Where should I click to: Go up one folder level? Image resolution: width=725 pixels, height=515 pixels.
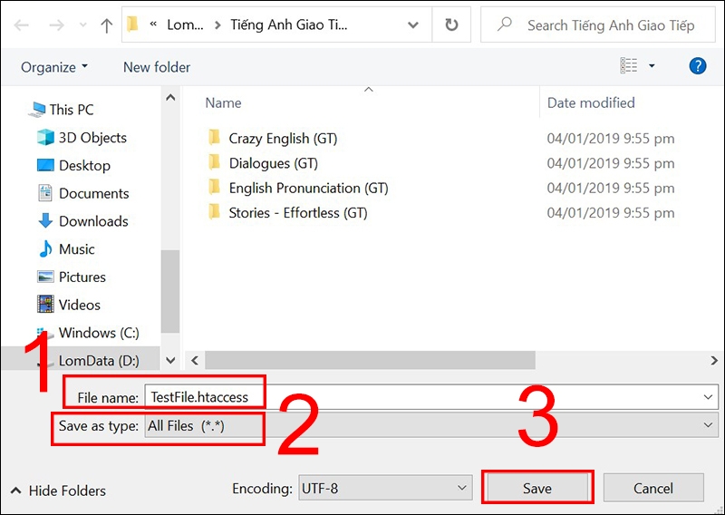point(107,25)
